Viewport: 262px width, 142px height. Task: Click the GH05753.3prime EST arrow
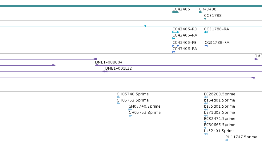[130, 116]
